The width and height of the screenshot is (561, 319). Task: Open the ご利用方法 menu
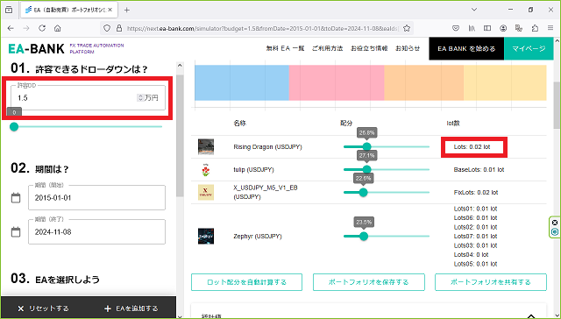pos(327,48)
